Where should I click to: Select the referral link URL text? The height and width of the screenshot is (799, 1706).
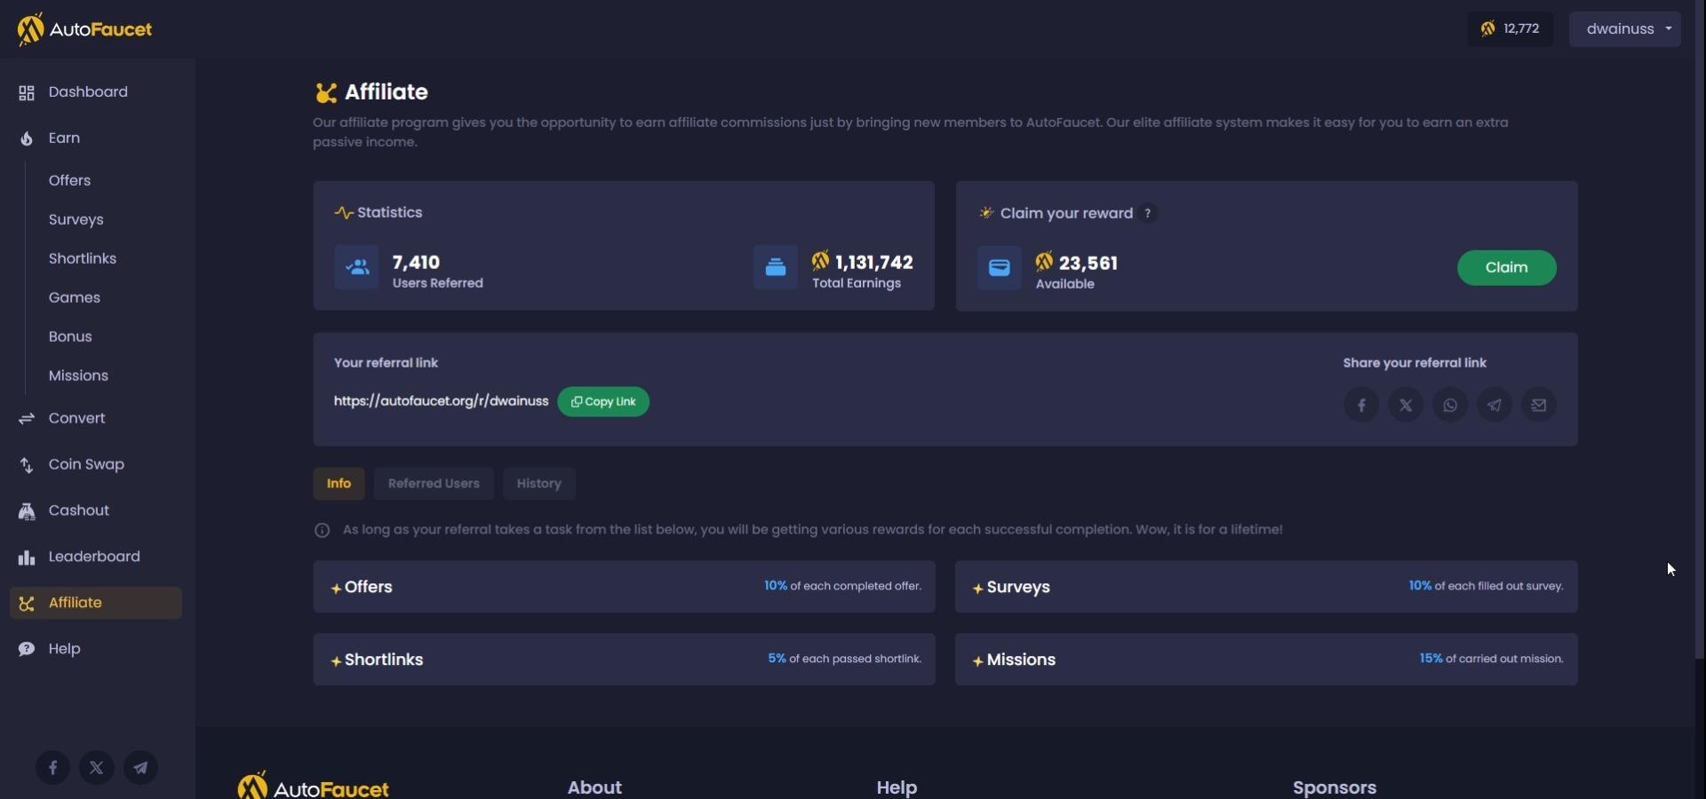pos(441,401)
